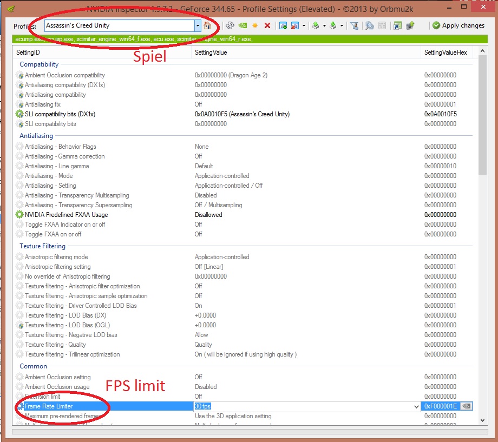Open the Profiles combo box dropdown arrow
Viewport: 498px width, 442px height.
(x=198, y=26)
